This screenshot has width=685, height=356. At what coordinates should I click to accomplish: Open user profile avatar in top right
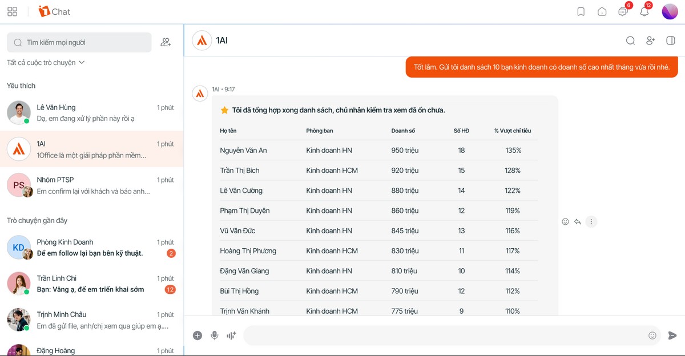[670, 11]
